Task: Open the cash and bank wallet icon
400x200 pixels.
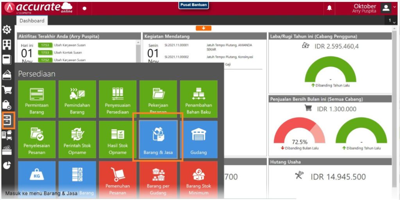Action: tap(7, 75)
